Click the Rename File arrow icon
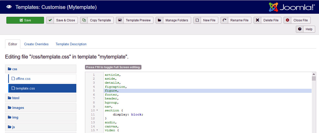319x133 pixels. (x=224, y=20)
